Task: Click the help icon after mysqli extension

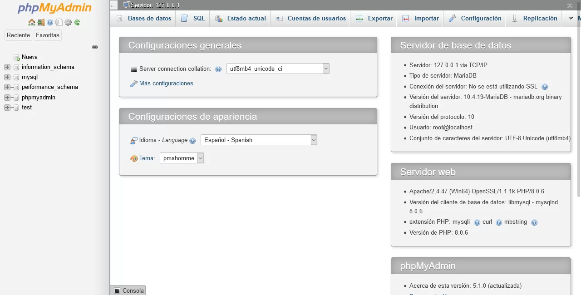Action: (477, 222)
